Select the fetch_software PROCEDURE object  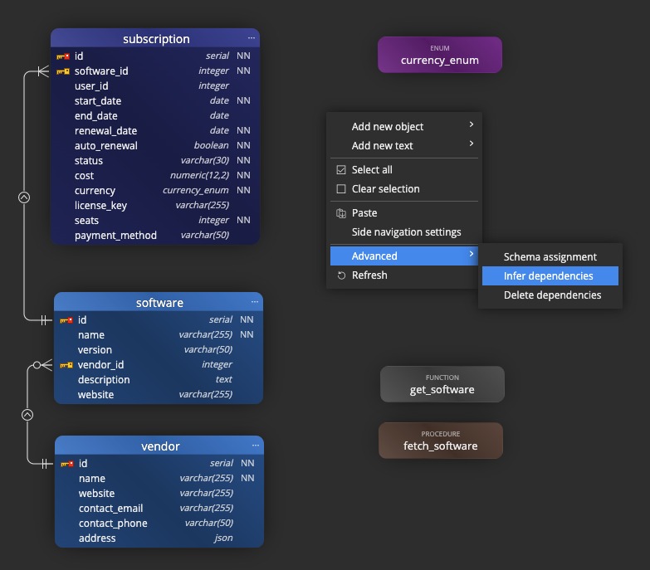(x=441, y=441)
